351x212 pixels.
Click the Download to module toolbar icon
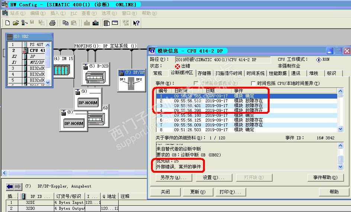coord(87,23)
